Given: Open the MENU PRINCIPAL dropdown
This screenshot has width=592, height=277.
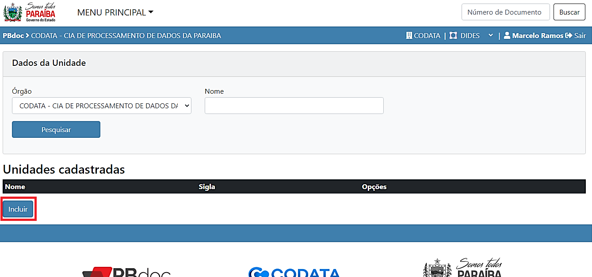Looking at the screenshot, I should click(x=115, y=12).
